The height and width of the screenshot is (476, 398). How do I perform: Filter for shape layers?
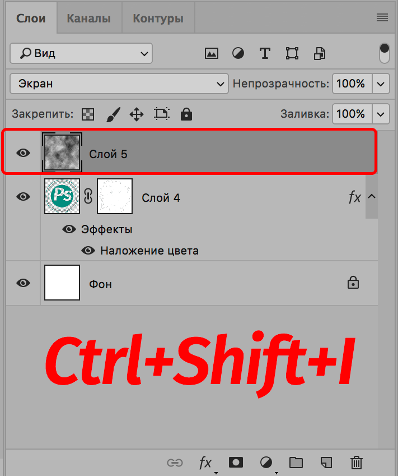(x=292, y=53)
